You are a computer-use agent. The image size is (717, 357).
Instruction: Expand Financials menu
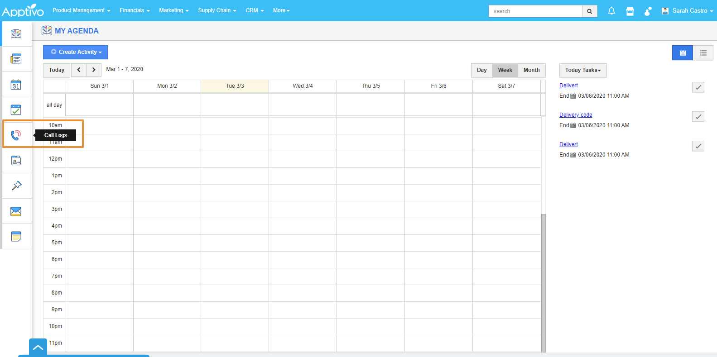coord(135,10)
